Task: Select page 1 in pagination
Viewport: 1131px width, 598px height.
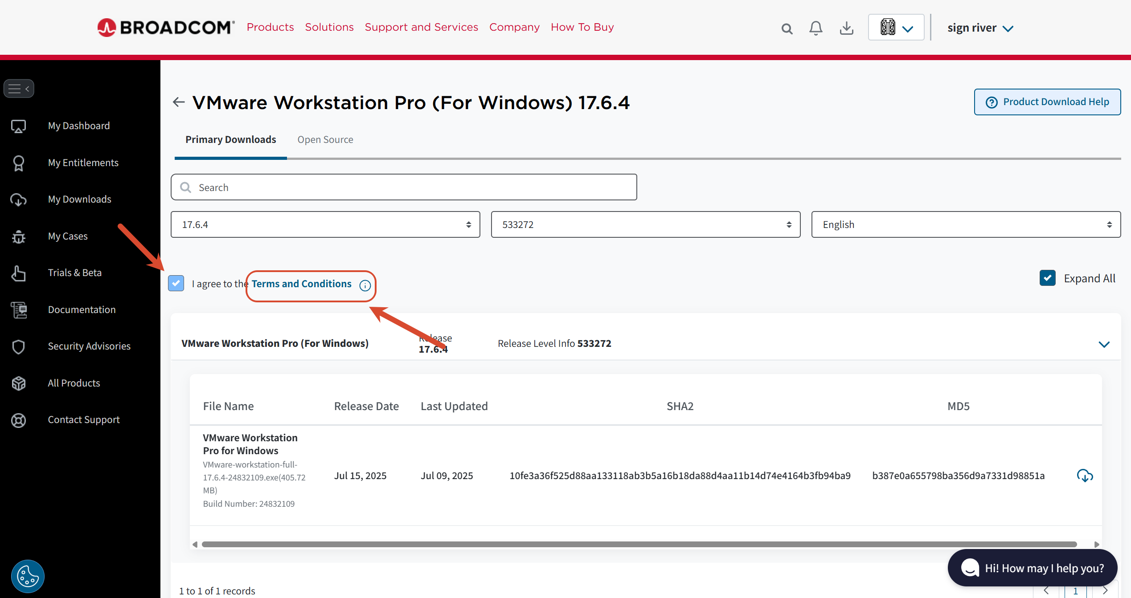Action: click(1076, 591)
